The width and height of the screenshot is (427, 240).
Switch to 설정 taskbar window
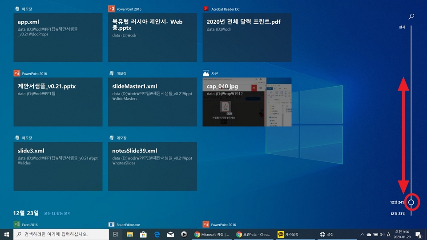(x=337, y=234)
